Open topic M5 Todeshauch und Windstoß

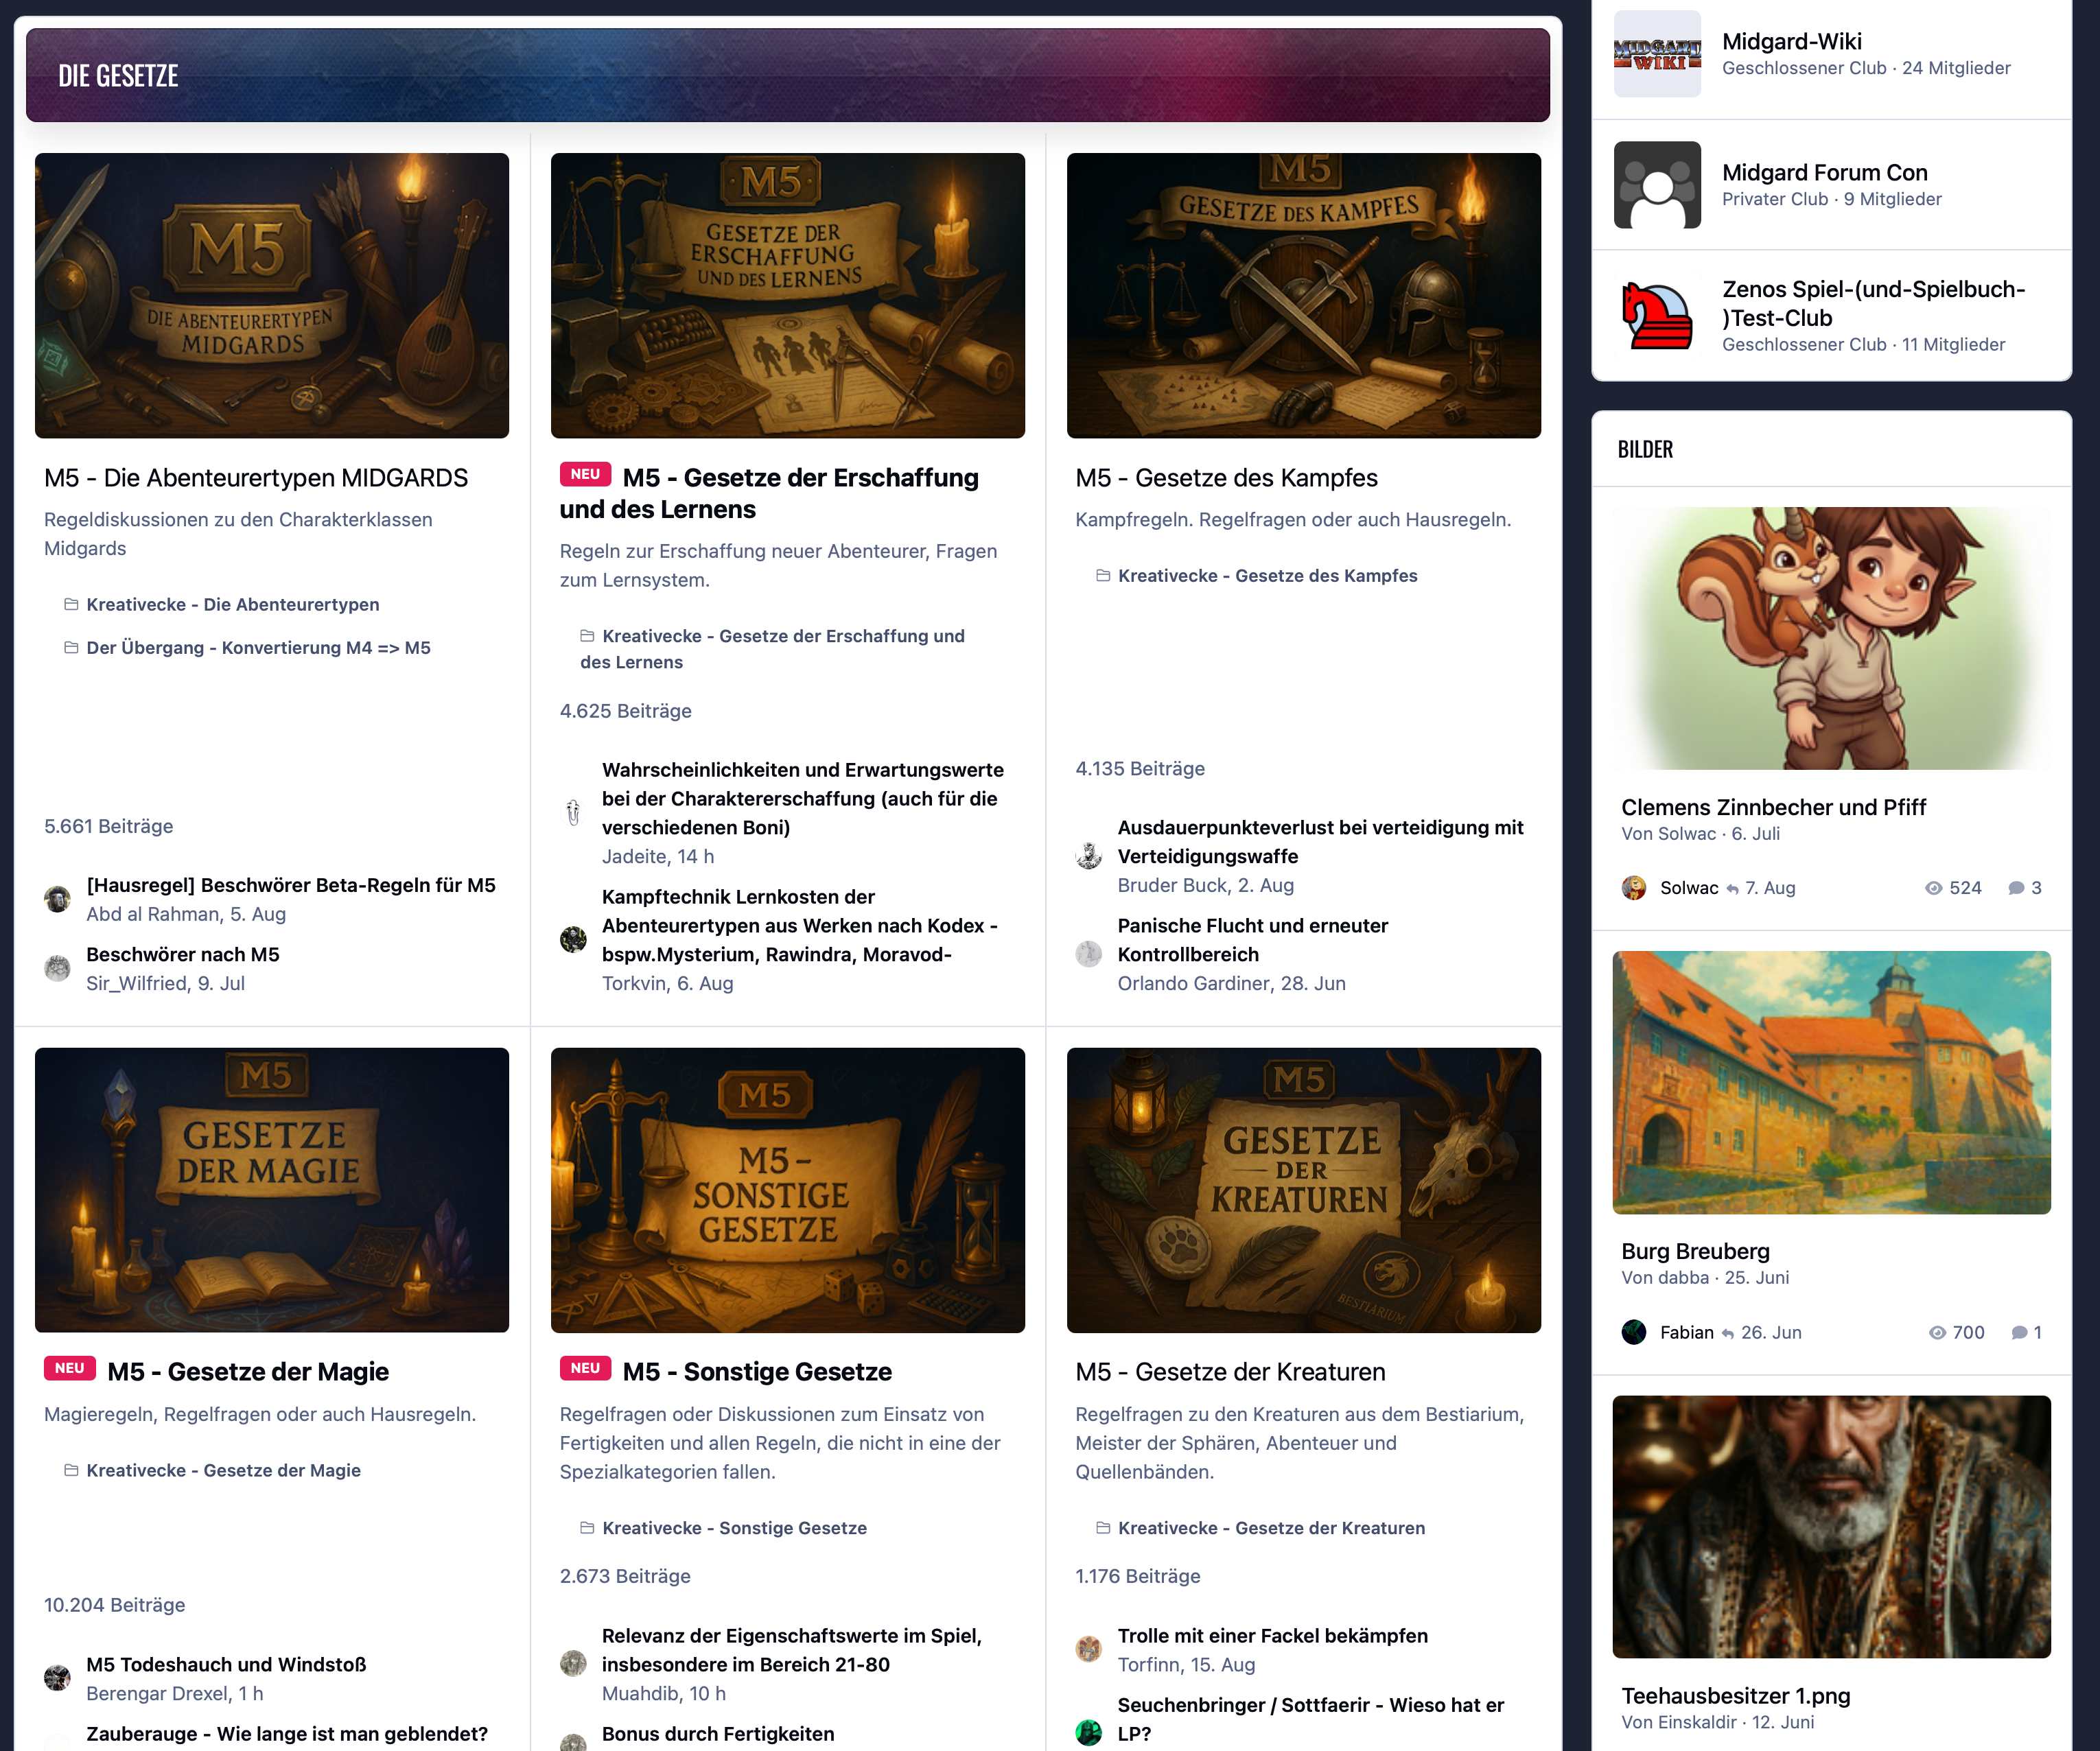click(x=226, y=1665)
